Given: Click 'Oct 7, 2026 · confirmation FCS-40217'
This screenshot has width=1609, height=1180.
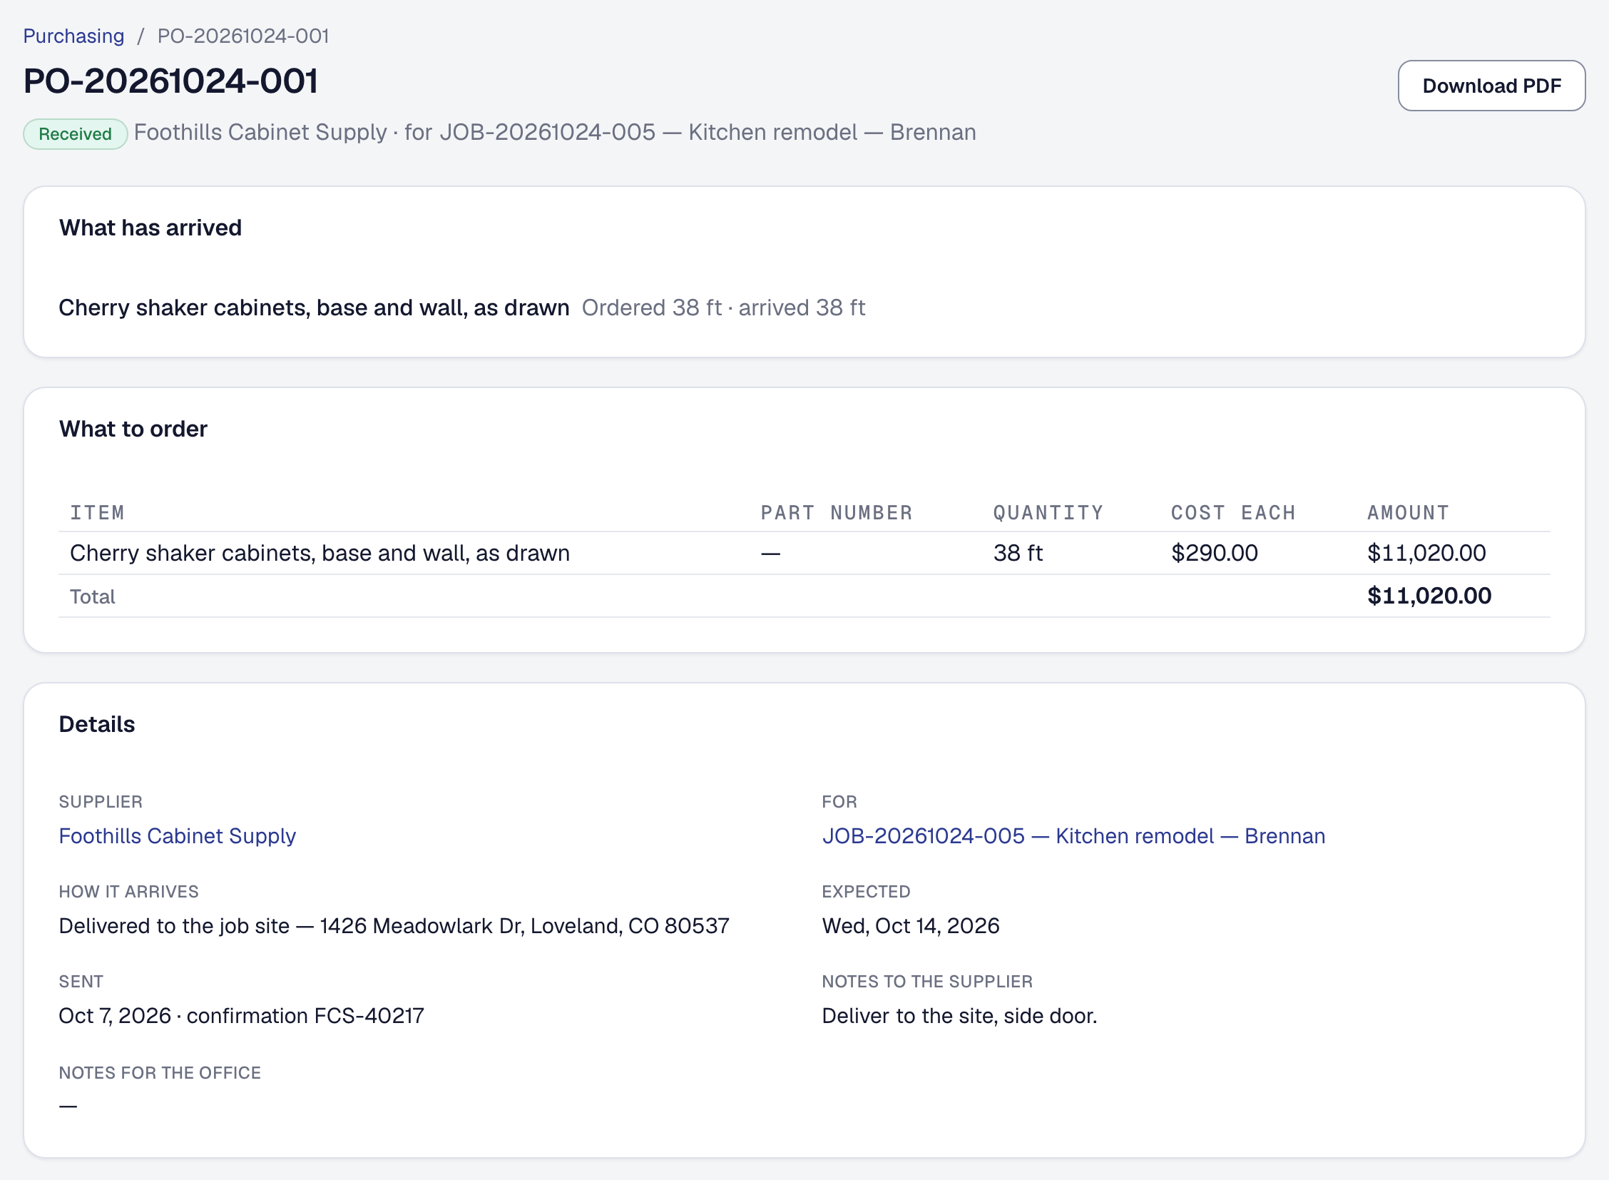Looking at the screenshot, I should 241,1016.
